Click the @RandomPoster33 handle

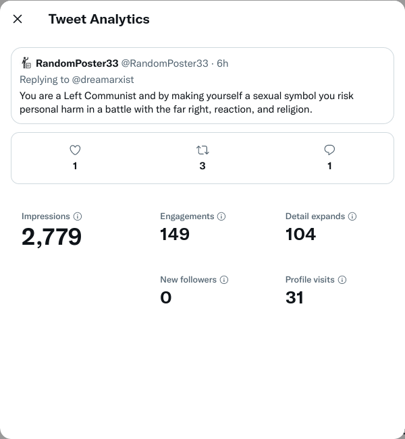164,63
